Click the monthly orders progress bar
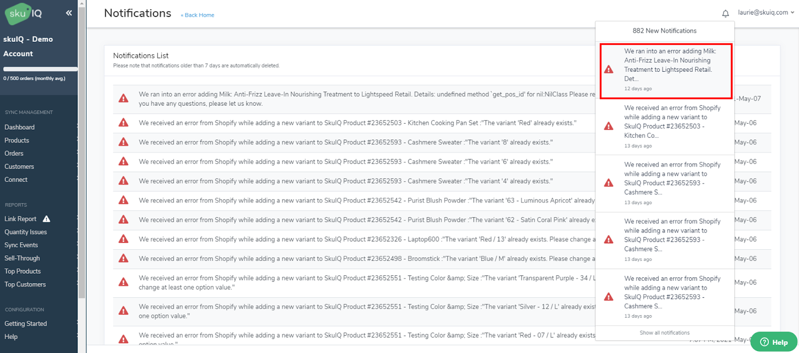This screenshot has height=353, width=799. (x=40, y=69)
